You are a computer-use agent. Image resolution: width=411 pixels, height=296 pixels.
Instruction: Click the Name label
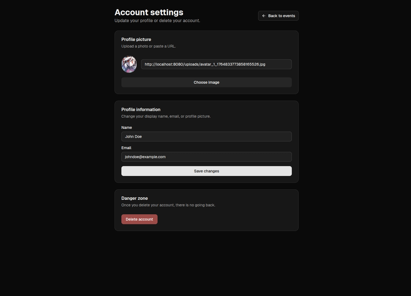coord(127,127)
